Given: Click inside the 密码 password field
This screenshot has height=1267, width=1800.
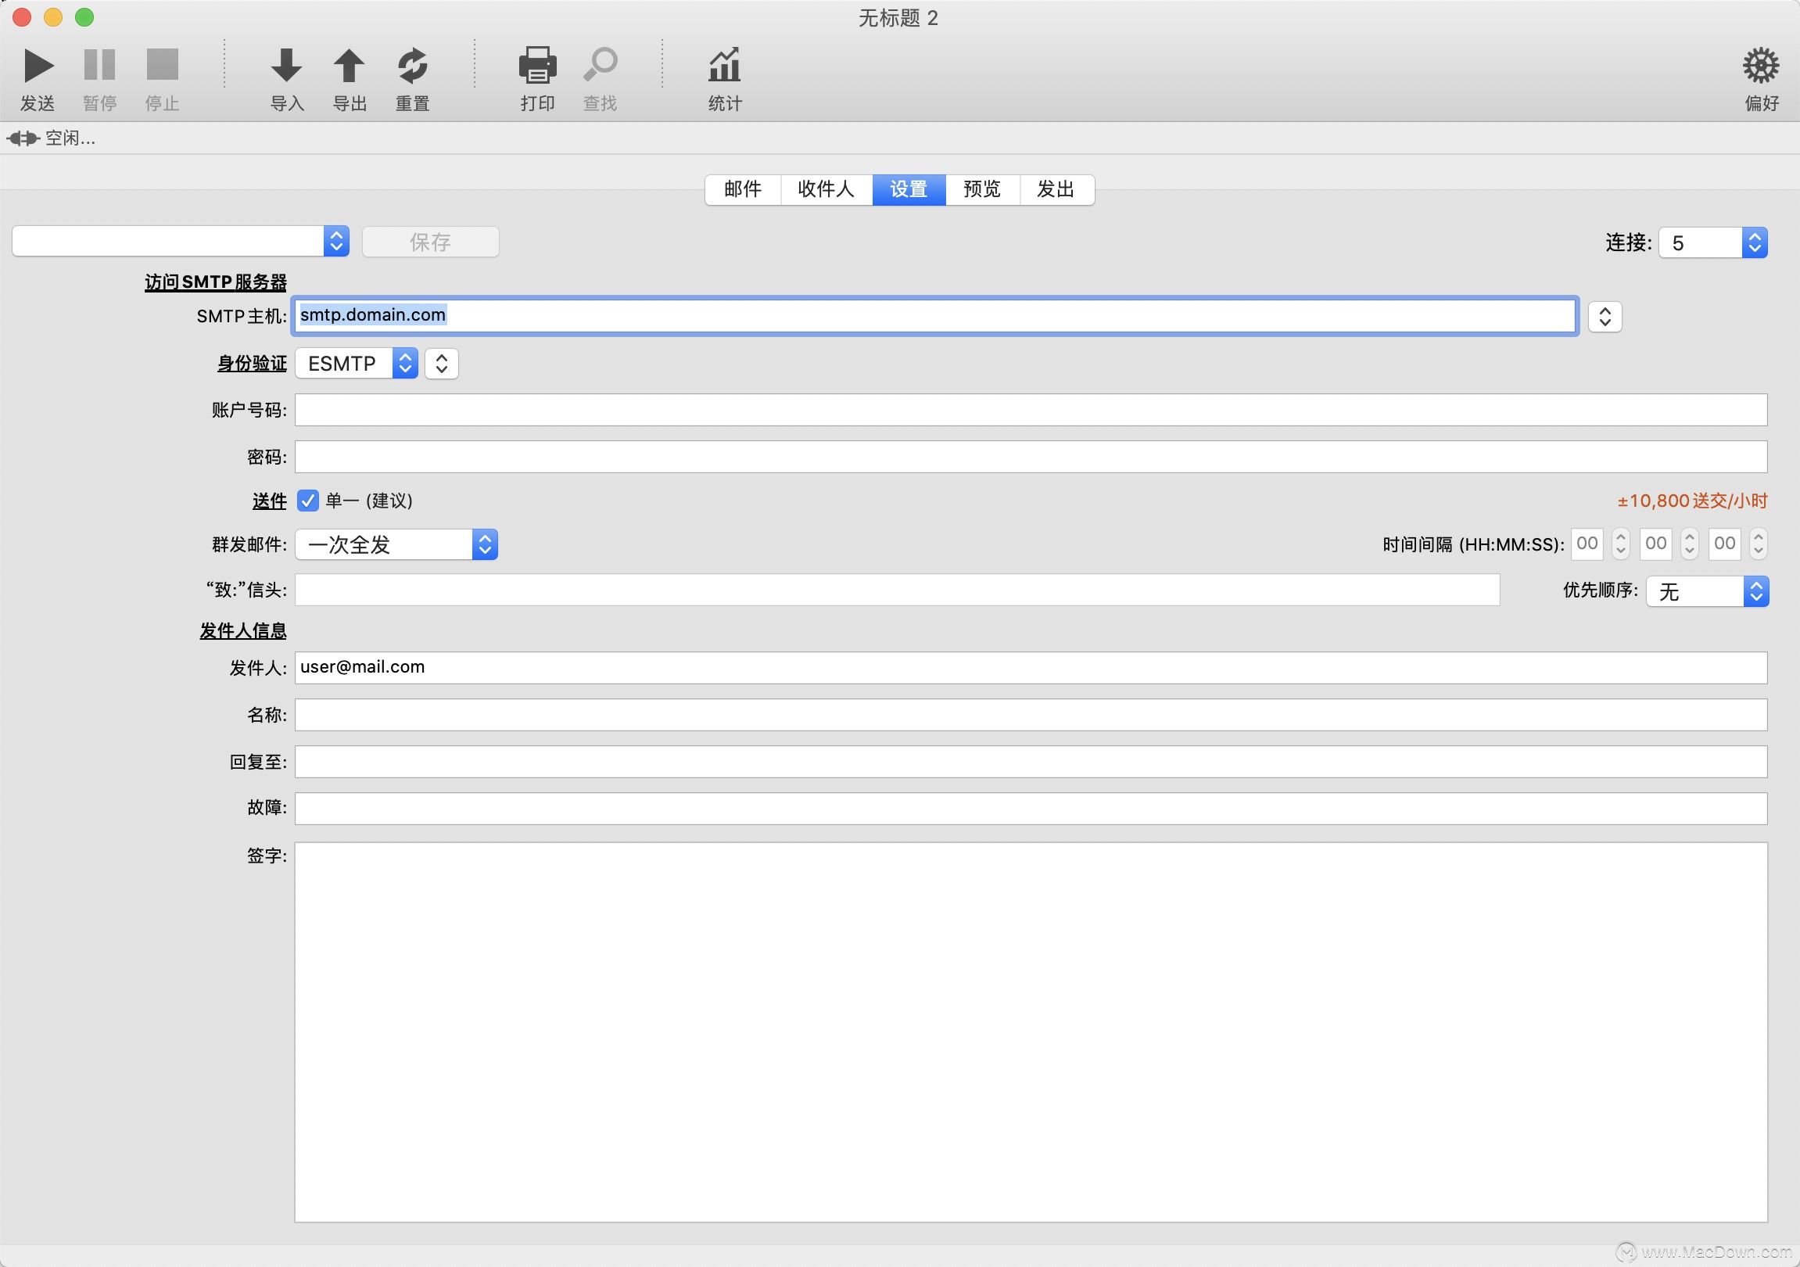Looking at the screenshot, I should click(x=941, y=456).
